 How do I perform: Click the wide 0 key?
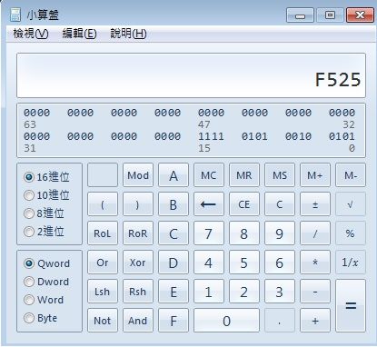tap(226, 321)
